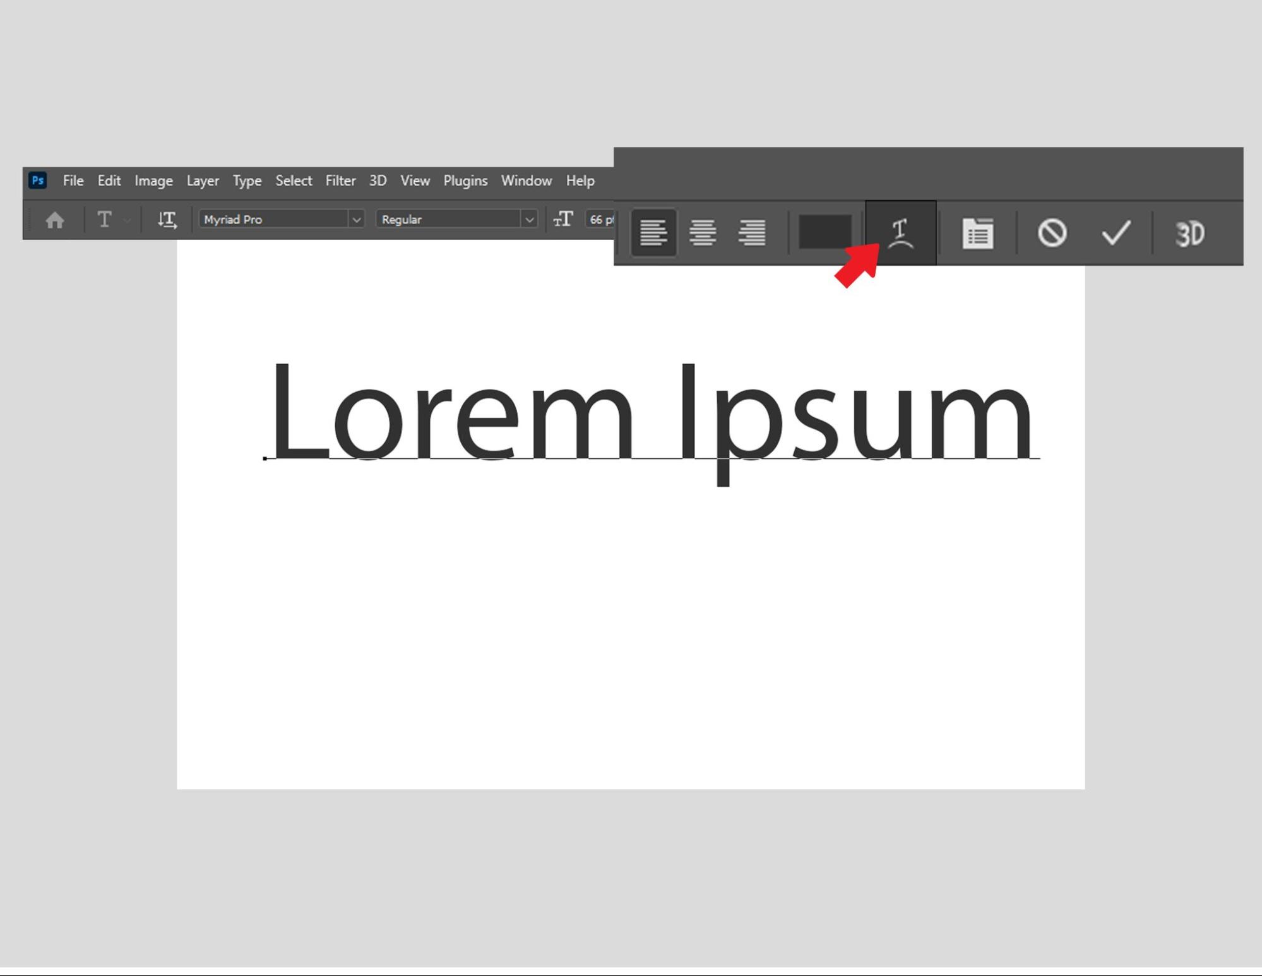This screenshot has width=1262, height=976.
Task: Click the Warp Text icon
Action: point(900,234)
